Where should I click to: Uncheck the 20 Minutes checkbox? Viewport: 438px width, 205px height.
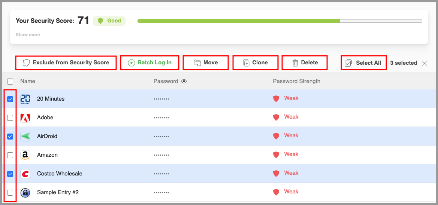[10, 99]
